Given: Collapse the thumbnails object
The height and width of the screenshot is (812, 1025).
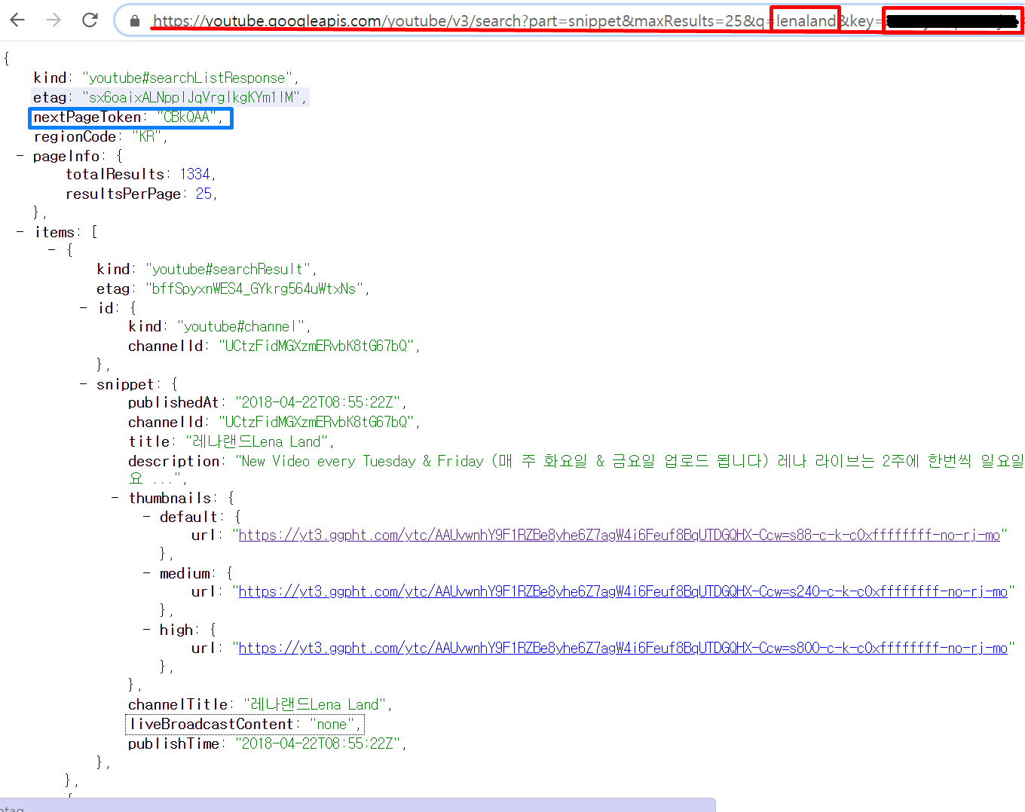Looking at the screenshot, I should 115,498.
